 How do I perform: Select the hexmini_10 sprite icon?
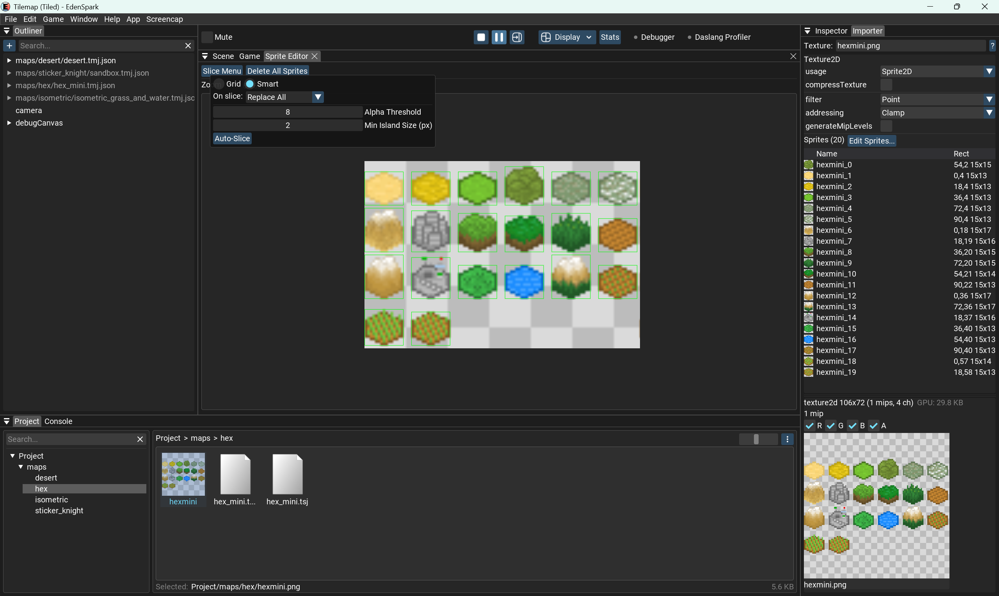coord(809,274)
